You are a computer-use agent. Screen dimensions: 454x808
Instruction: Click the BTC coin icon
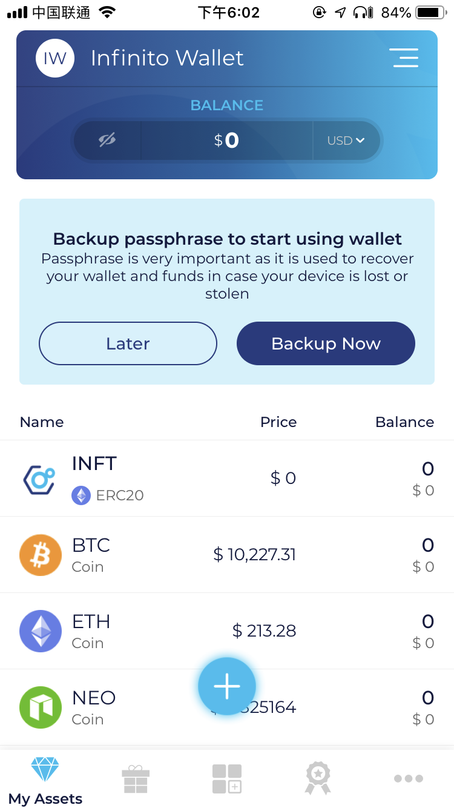40,554
